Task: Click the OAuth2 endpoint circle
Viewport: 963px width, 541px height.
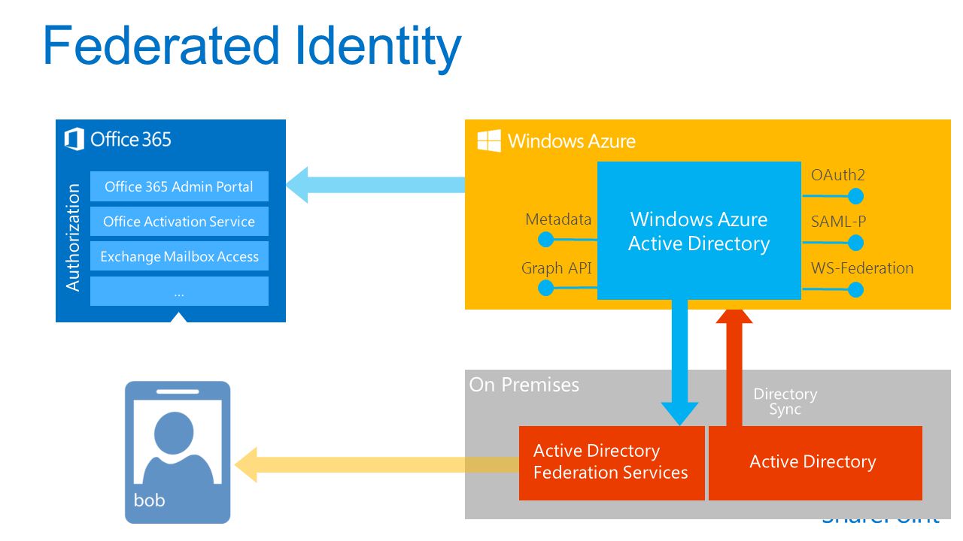Action: [855, 197]
